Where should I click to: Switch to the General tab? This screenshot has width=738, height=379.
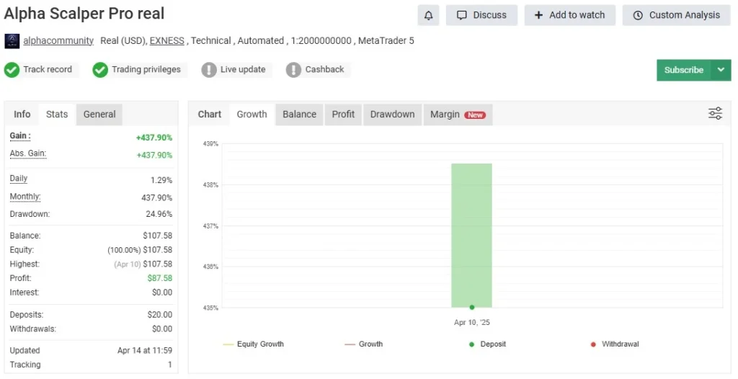(x=99, y=115)
